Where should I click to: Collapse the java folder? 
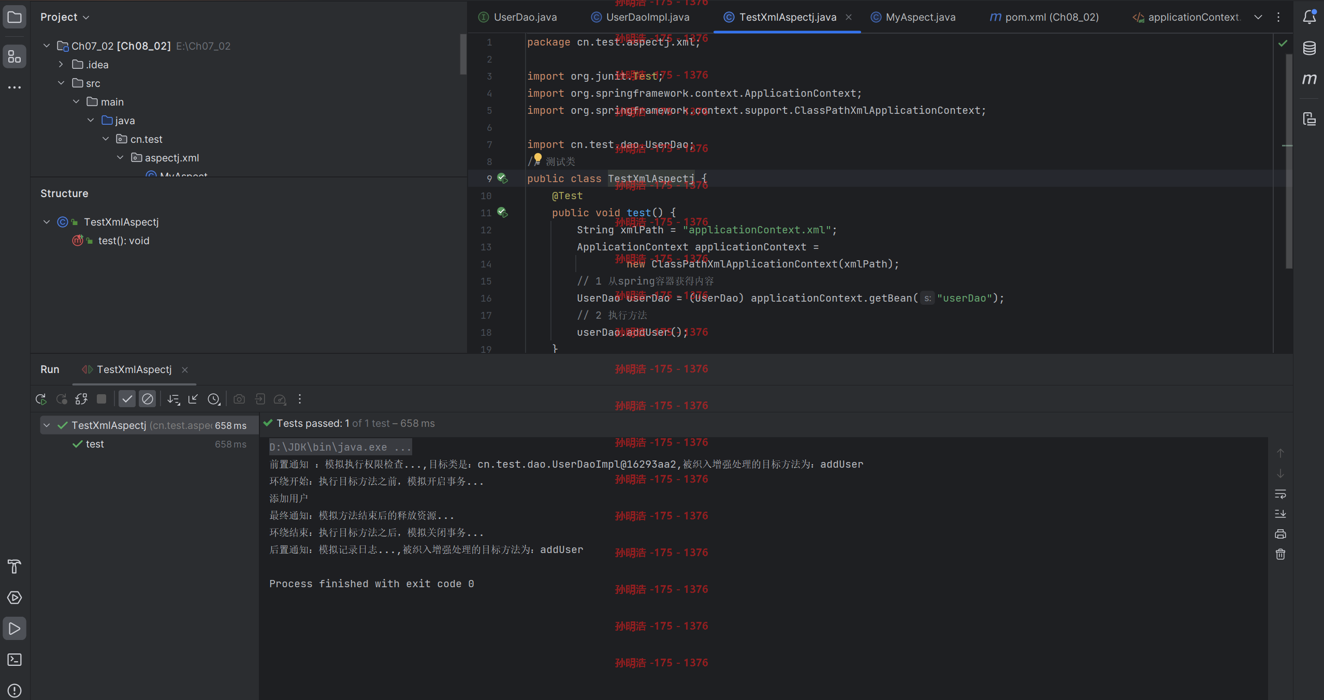point(91,121)
